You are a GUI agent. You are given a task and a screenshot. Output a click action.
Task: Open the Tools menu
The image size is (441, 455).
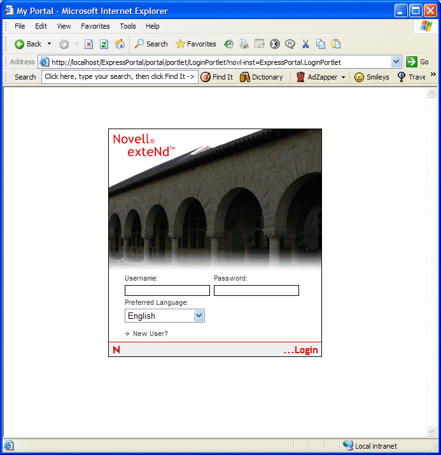[128, 26]
